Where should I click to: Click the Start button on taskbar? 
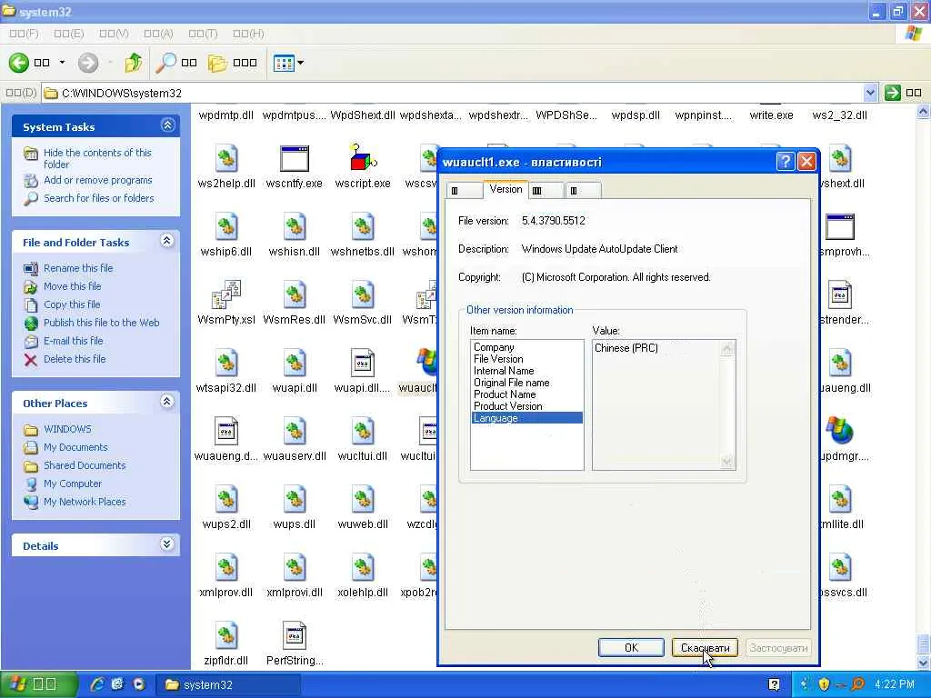click(x=38, y=684)
